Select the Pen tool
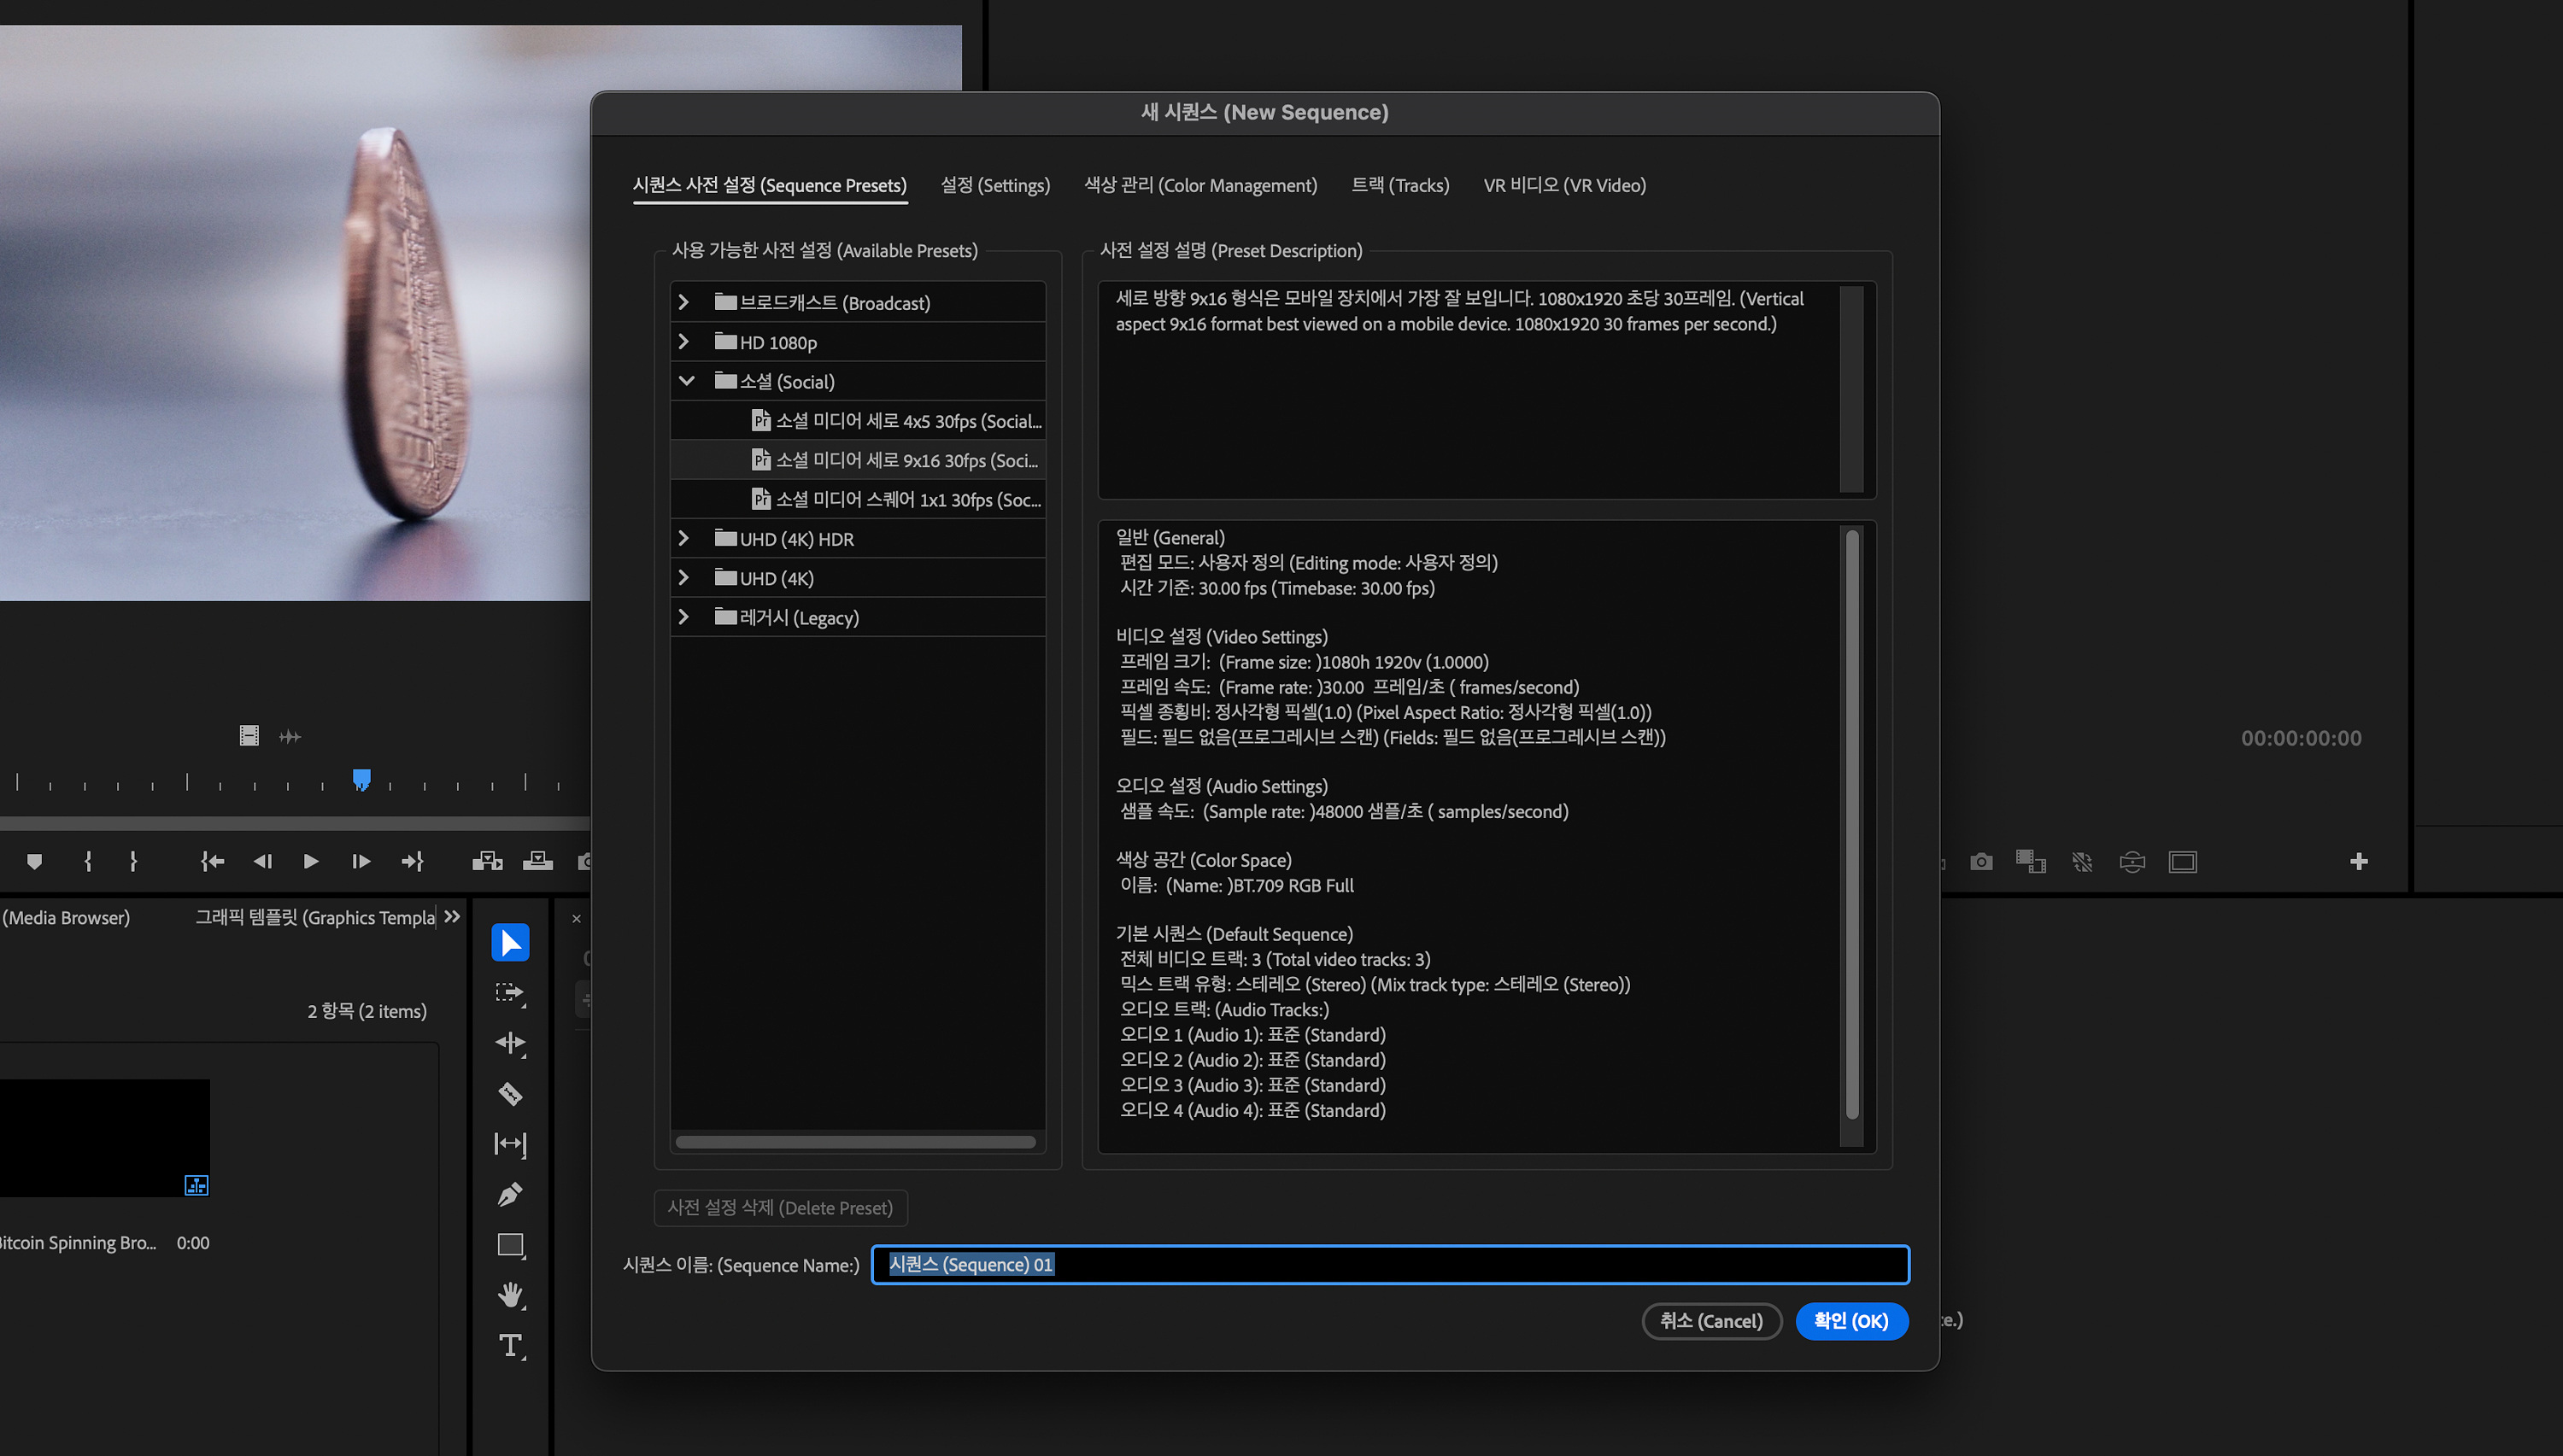Image resolution: width=2563 pixels, height=1456 pixels. click(509, 1194)
